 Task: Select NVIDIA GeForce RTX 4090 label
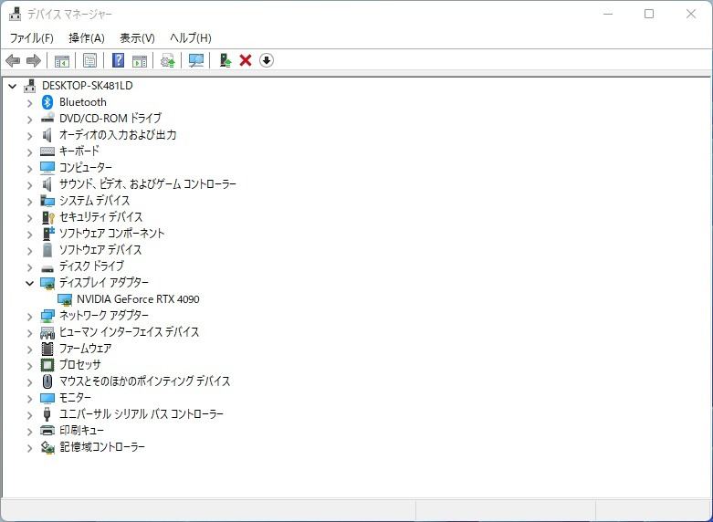pyautogui.click(x=138, y=299)
